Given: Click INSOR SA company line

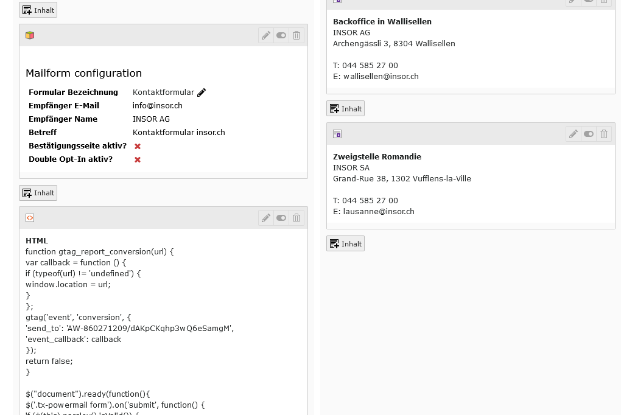Looking at the screenshot, I should tap(351, 168).
